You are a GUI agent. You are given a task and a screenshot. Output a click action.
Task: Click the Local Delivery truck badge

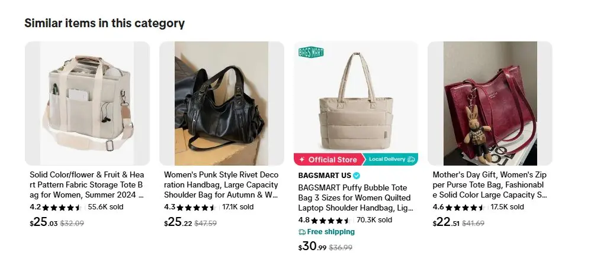[x=391, y=160]
